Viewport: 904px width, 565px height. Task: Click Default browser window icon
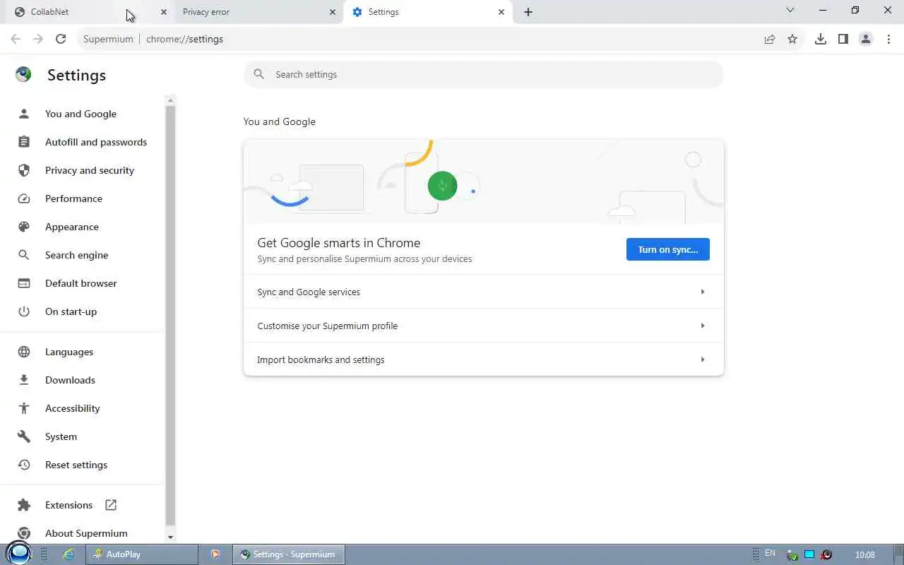24,283
